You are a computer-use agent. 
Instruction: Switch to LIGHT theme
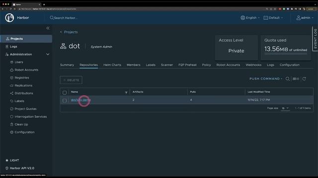tap(14, 160)
